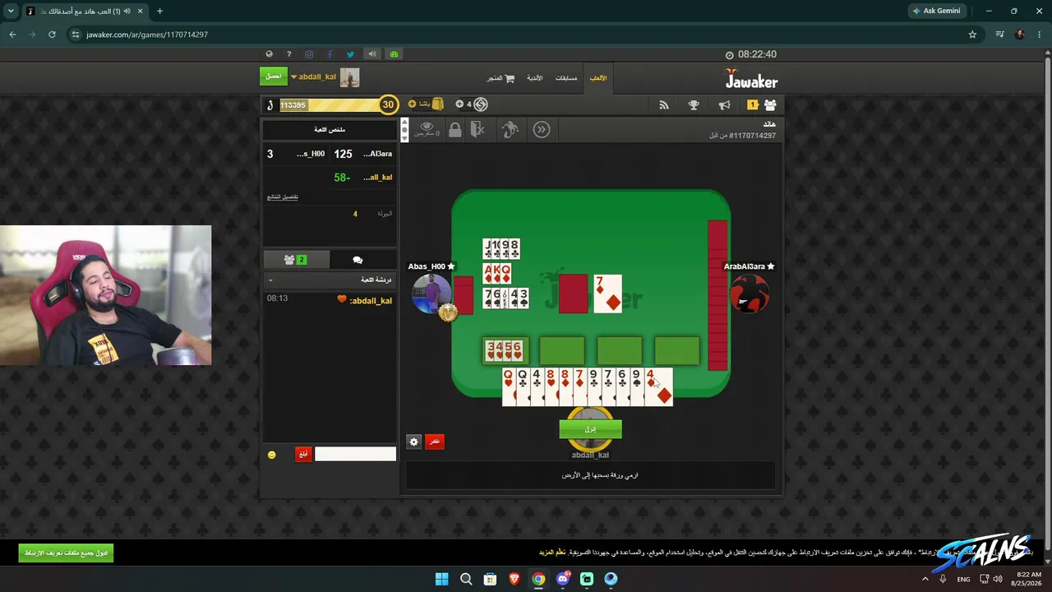Open the المتجر store menu
The width and height of the screenshot is (1052, 592).
coord(501,78)
